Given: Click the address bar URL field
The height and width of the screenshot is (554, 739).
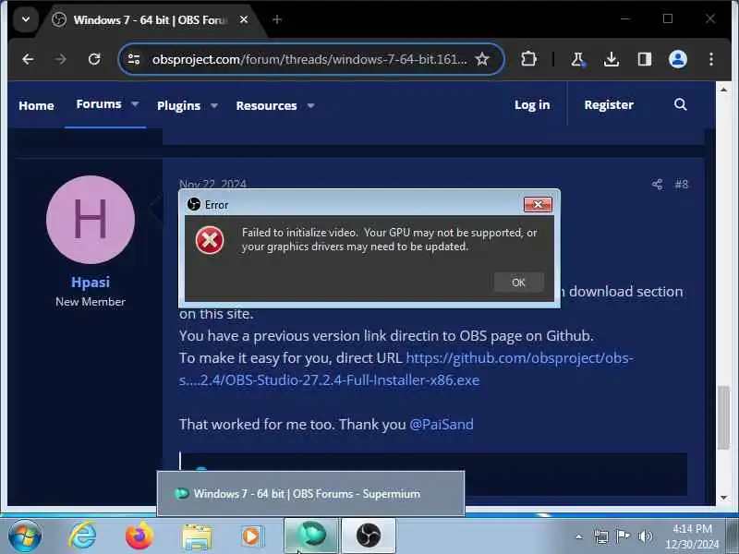Looking at the screenshot, I should click(x=309, y=59).
